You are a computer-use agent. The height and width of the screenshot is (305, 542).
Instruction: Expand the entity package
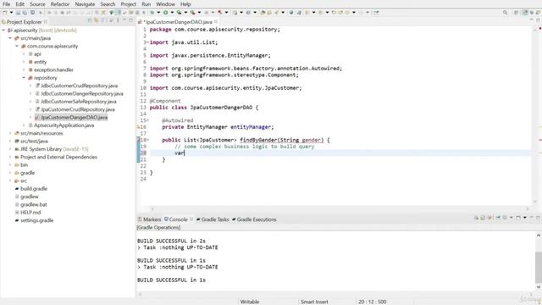click(24, 62)
